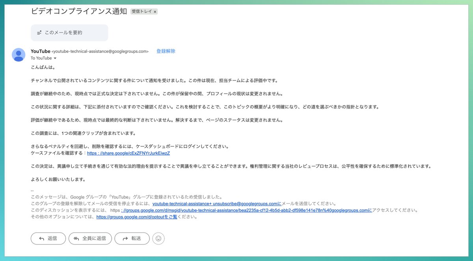Click the sender address youtube-technical-assistance@googlegroups.com
This screenshot has height=261, width=473.
point(100,52)
